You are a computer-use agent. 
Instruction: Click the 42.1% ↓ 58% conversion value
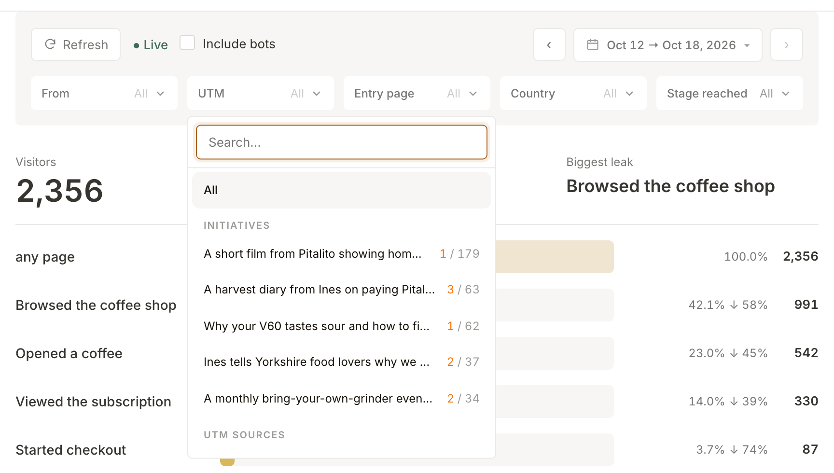(x=728, y=305)
